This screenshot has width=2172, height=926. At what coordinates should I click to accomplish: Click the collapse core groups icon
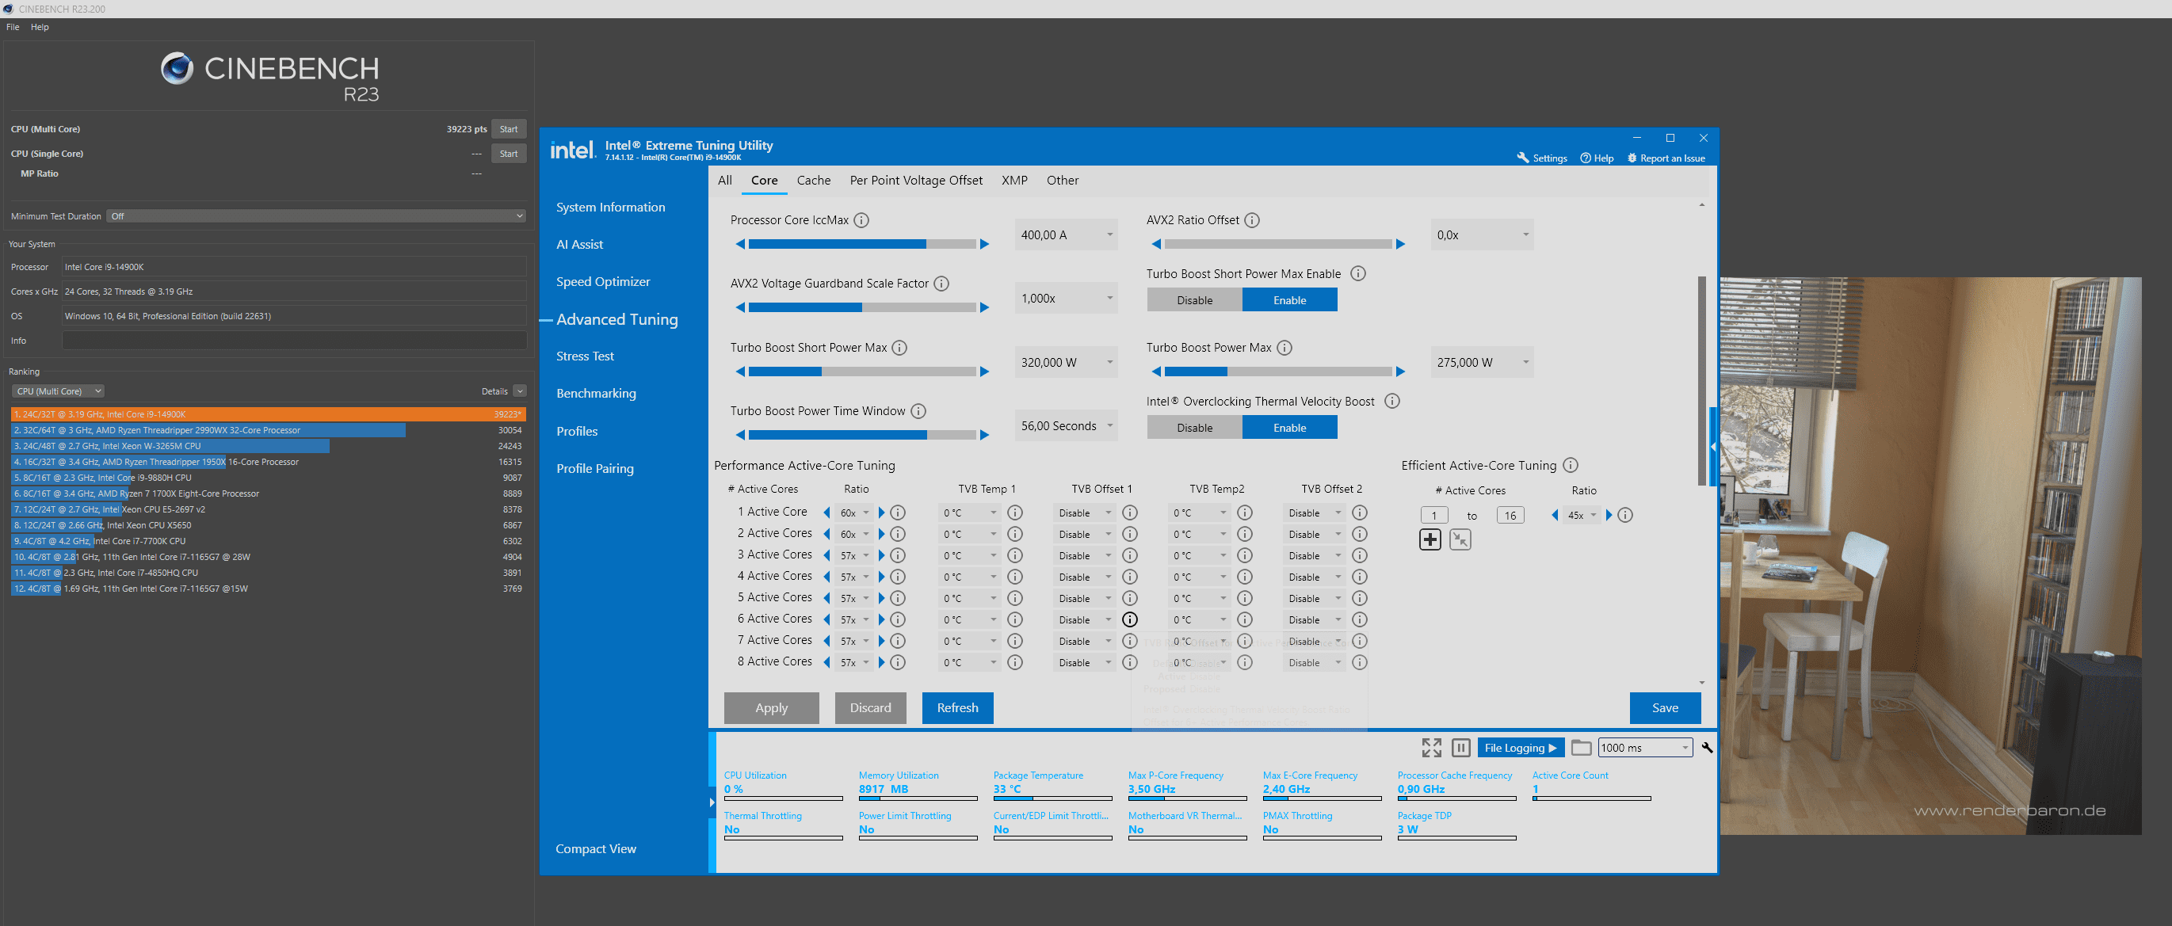[1460, 539]
